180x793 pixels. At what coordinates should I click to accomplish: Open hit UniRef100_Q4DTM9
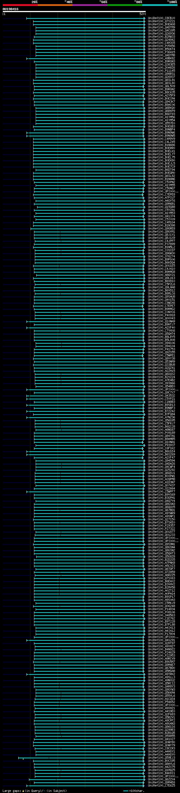click(x=161, y=27)
